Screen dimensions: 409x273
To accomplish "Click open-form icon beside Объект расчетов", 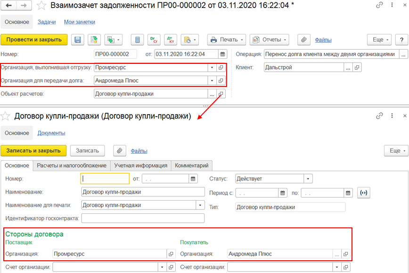I will [221, 94].
